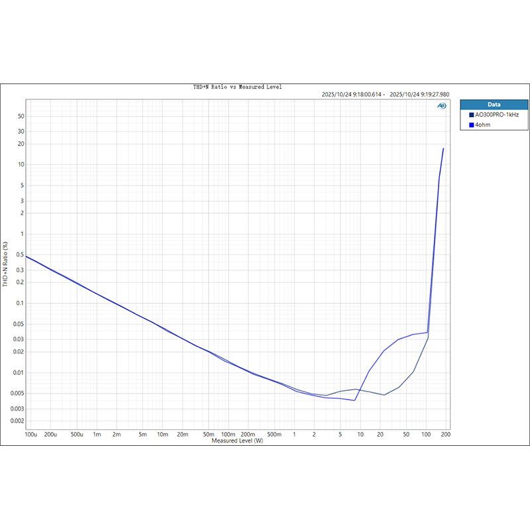
Task: Click the Data legend header
Action: click(x=494, y=105)
